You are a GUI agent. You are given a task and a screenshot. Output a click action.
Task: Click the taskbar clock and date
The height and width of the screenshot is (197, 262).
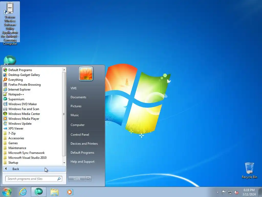[x=249, y=192]
